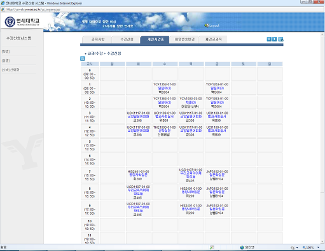The width and height of the screenshot is (325, 251).
Task: Open Tuesday period 3 UCK1117 교양일본어회화 link
Action: click(x=138, y=117)
